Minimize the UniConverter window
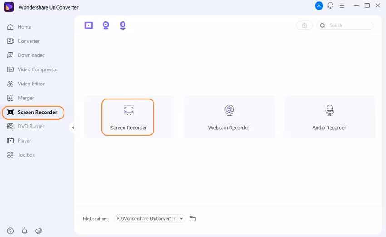386x237 pixels. pyautogui.click(x=356, y=5)
